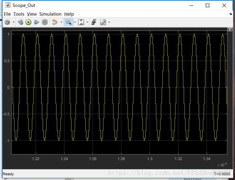This screenshot has width=235, height=180.
Task: Click the Ready status text
Action: coord(8,174)
